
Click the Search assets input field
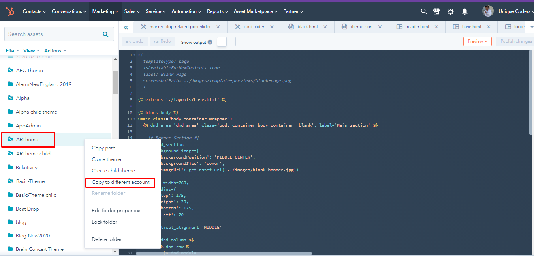53,34
